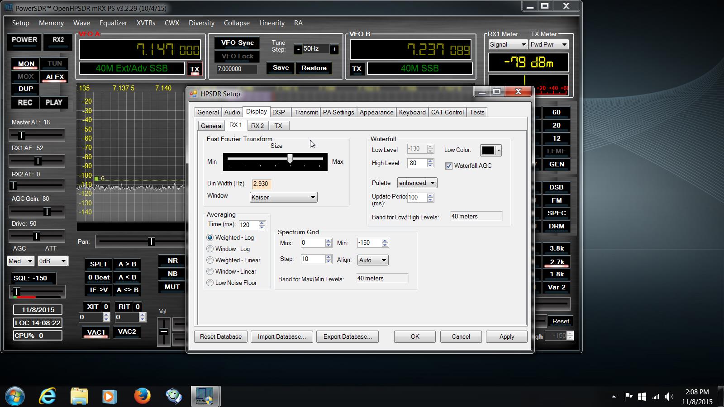The height and width of the screenshot is (407, 724).
Task: Select Weighted - Linear averaging
Action: [210, 260]
